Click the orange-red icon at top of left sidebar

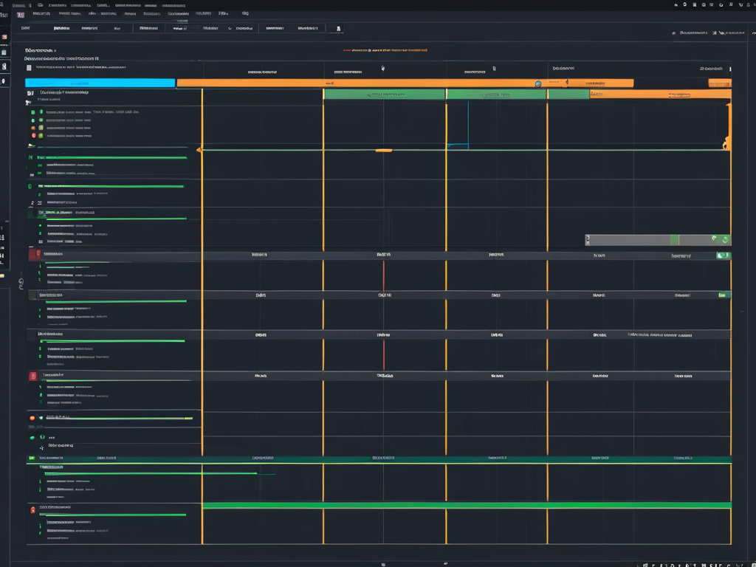pos(4,36)
